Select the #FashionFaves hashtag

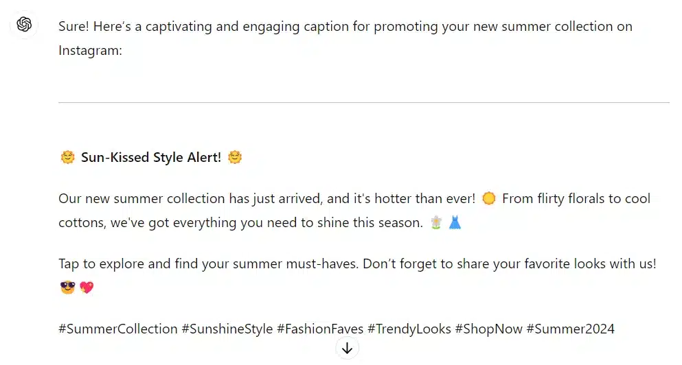tap(320, 329)
